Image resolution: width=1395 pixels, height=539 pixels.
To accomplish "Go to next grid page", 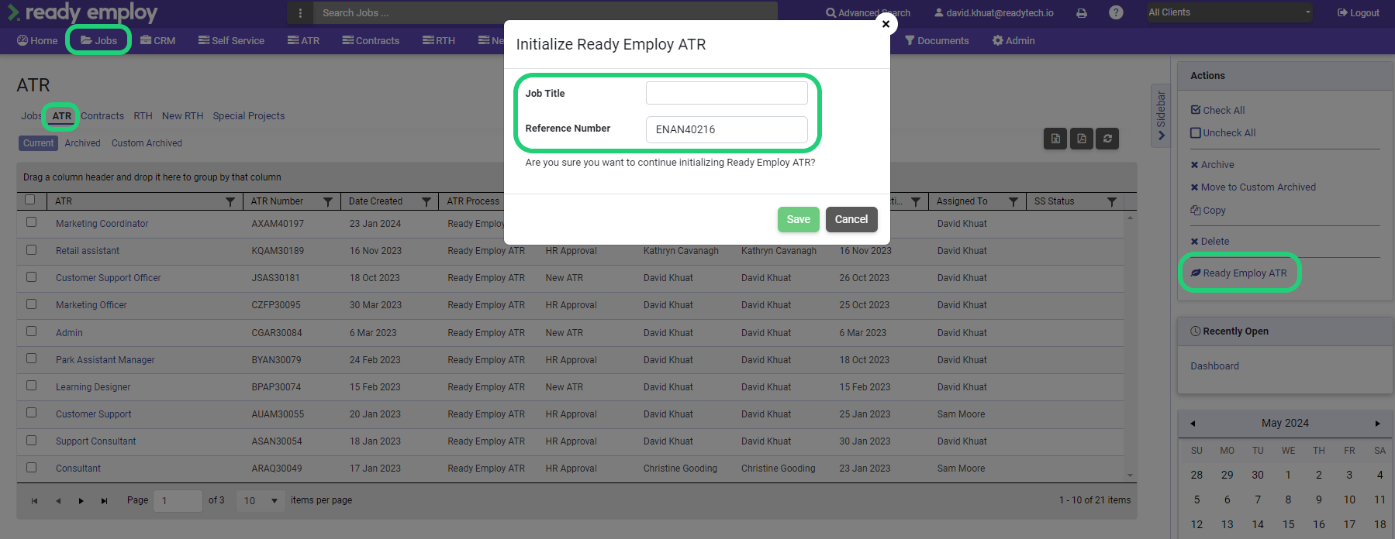I will click(81, 501).
